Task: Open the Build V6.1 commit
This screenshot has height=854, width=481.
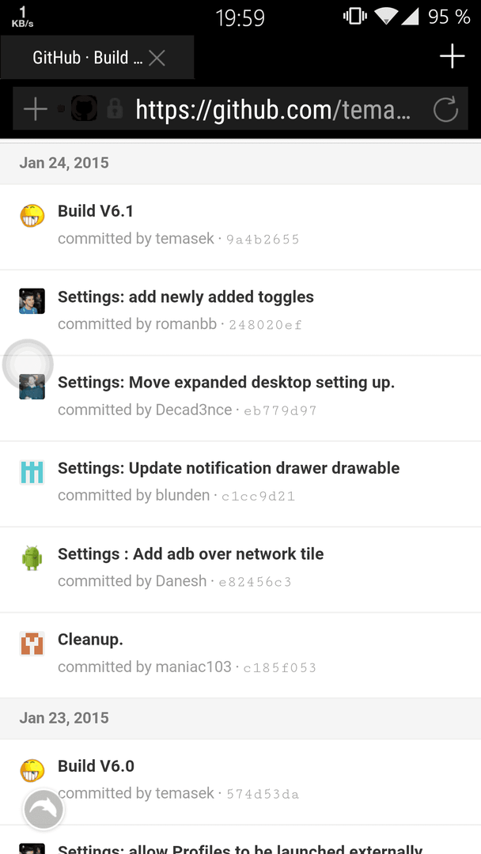Action: (x=96, y=211)
